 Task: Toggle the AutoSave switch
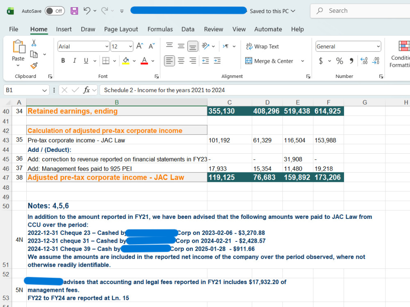pos(55,11)
